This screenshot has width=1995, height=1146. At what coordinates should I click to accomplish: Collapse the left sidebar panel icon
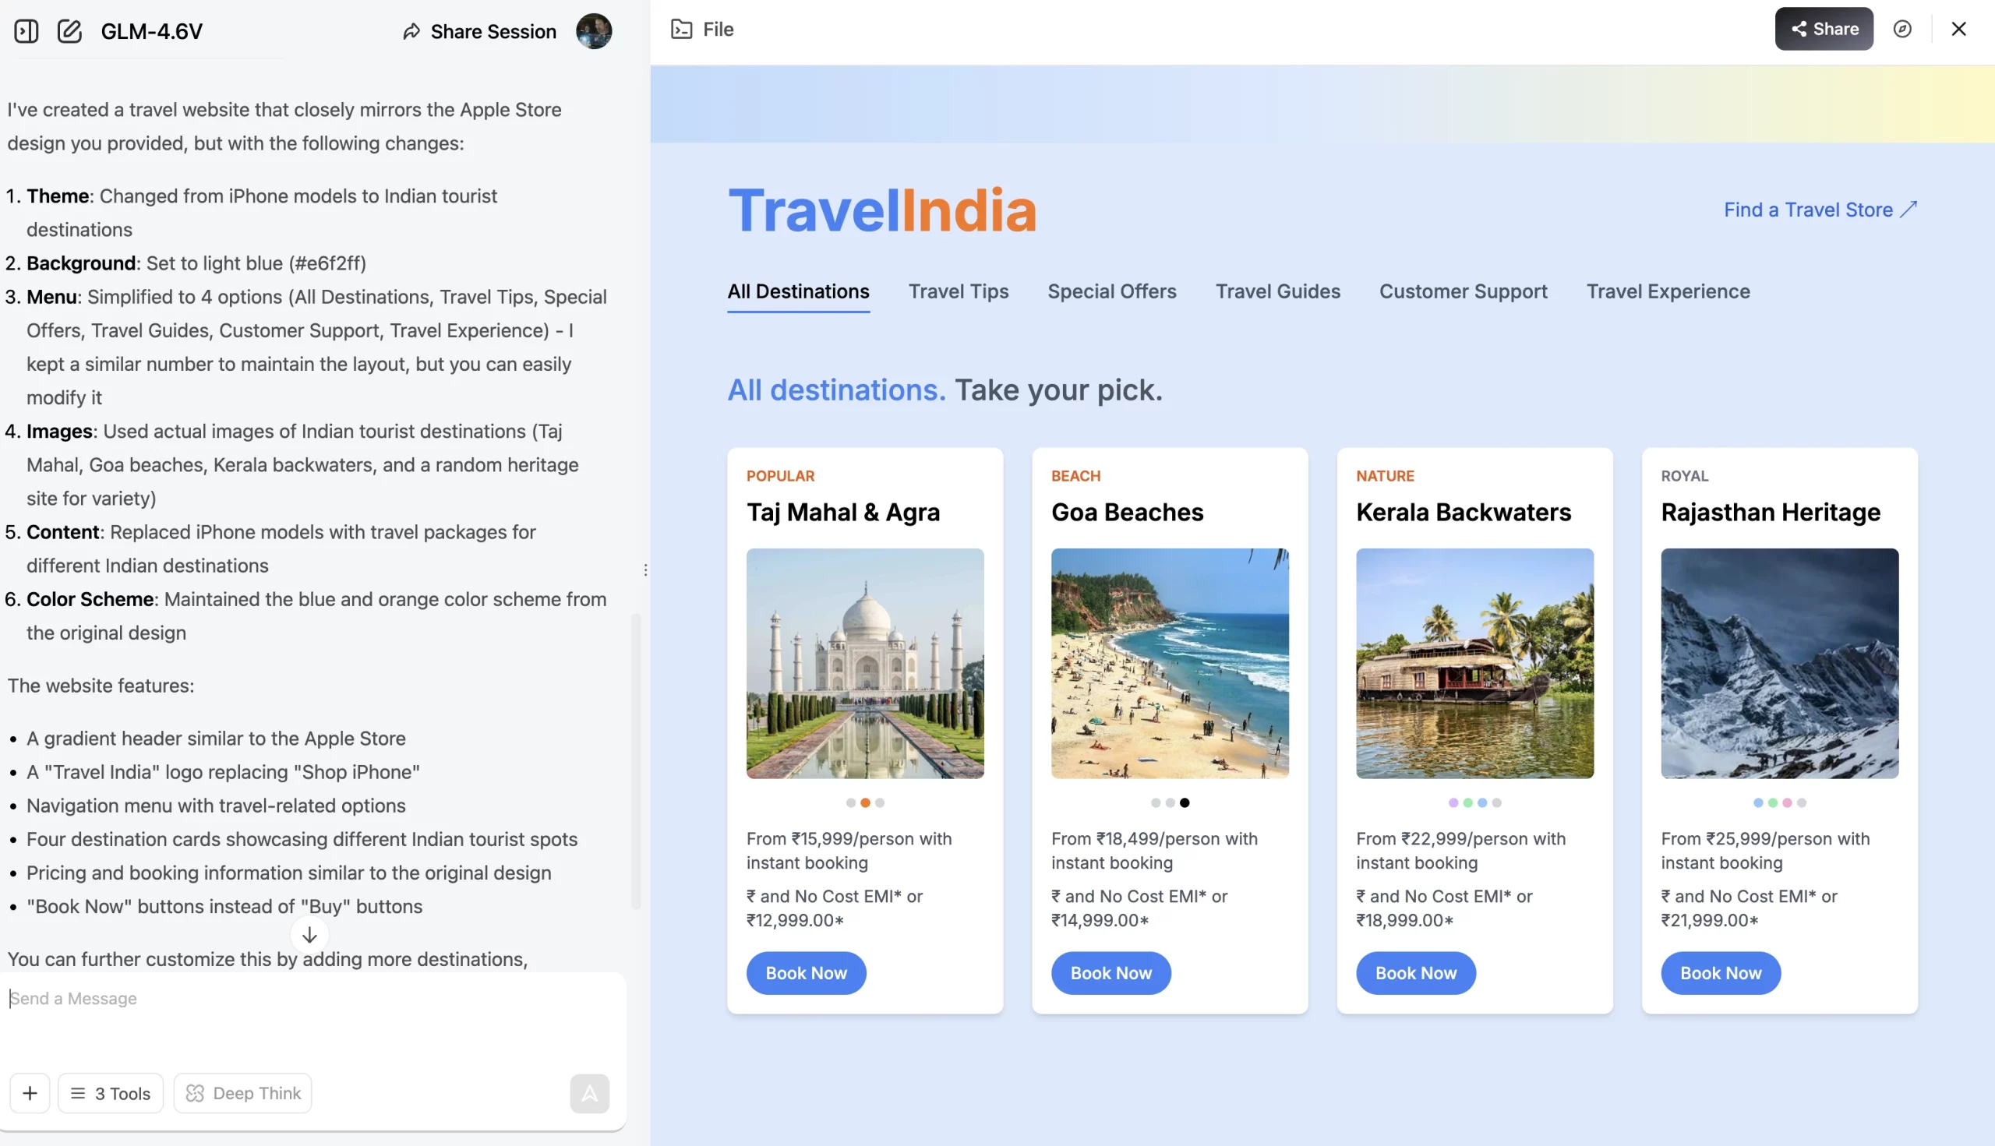26,31
